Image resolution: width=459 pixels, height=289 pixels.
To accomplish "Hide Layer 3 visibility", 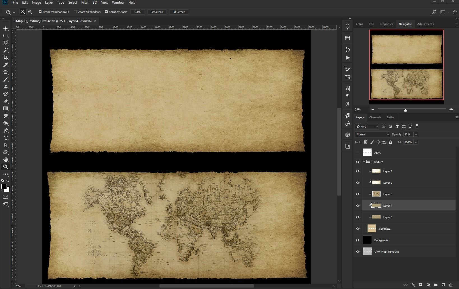I will point(358,194).
